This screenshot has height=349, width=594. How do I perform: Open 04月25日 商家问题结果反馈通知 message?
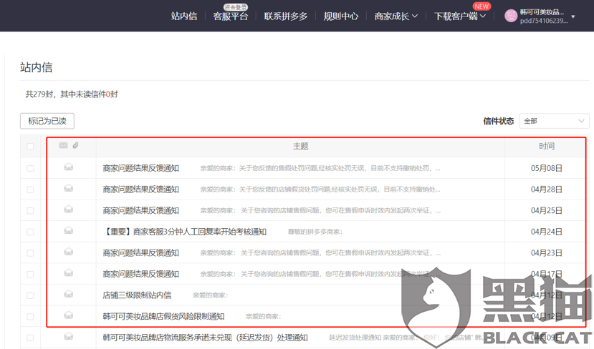tap(141, 210)
